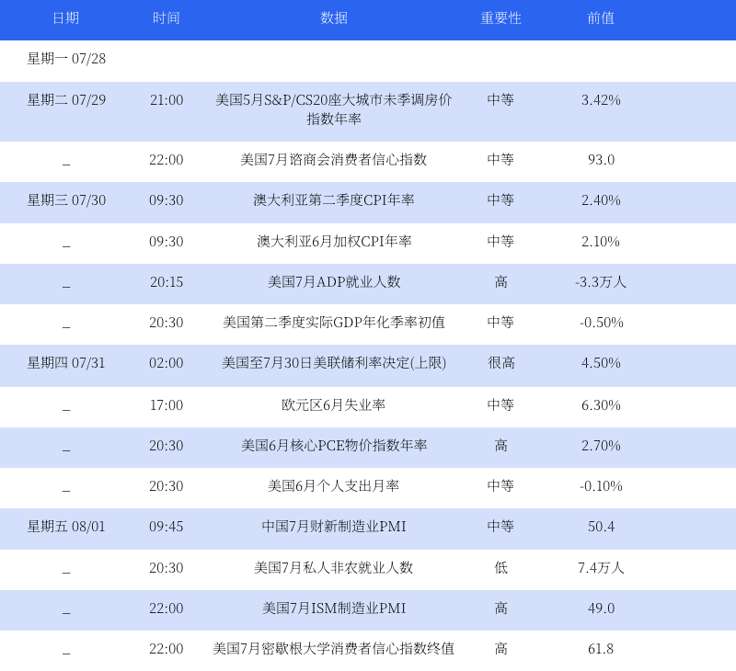736x671 pixels.
Task: Click 中等 importance in 欧元区6月失业率 row
Action: click(500, 405)
